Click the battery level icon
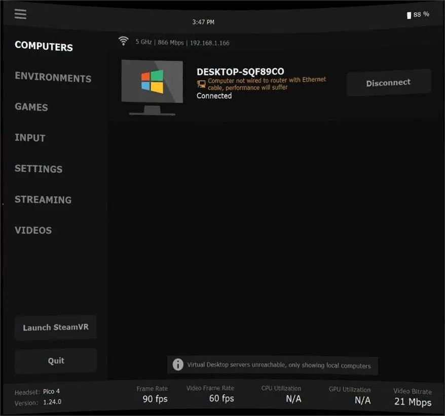 click(409, 15)
